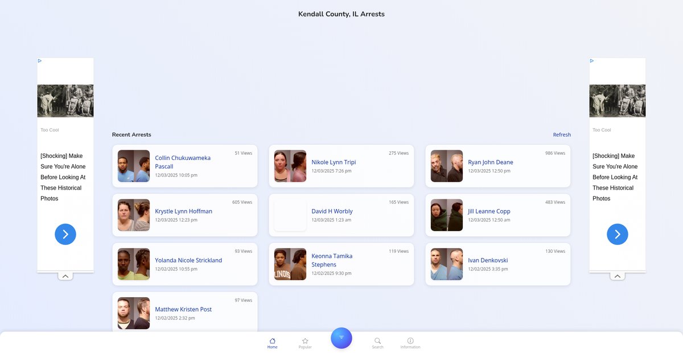The image size is (683, 353).
Task: Collapse the left ad with chevron
Action: click(65, 276)
